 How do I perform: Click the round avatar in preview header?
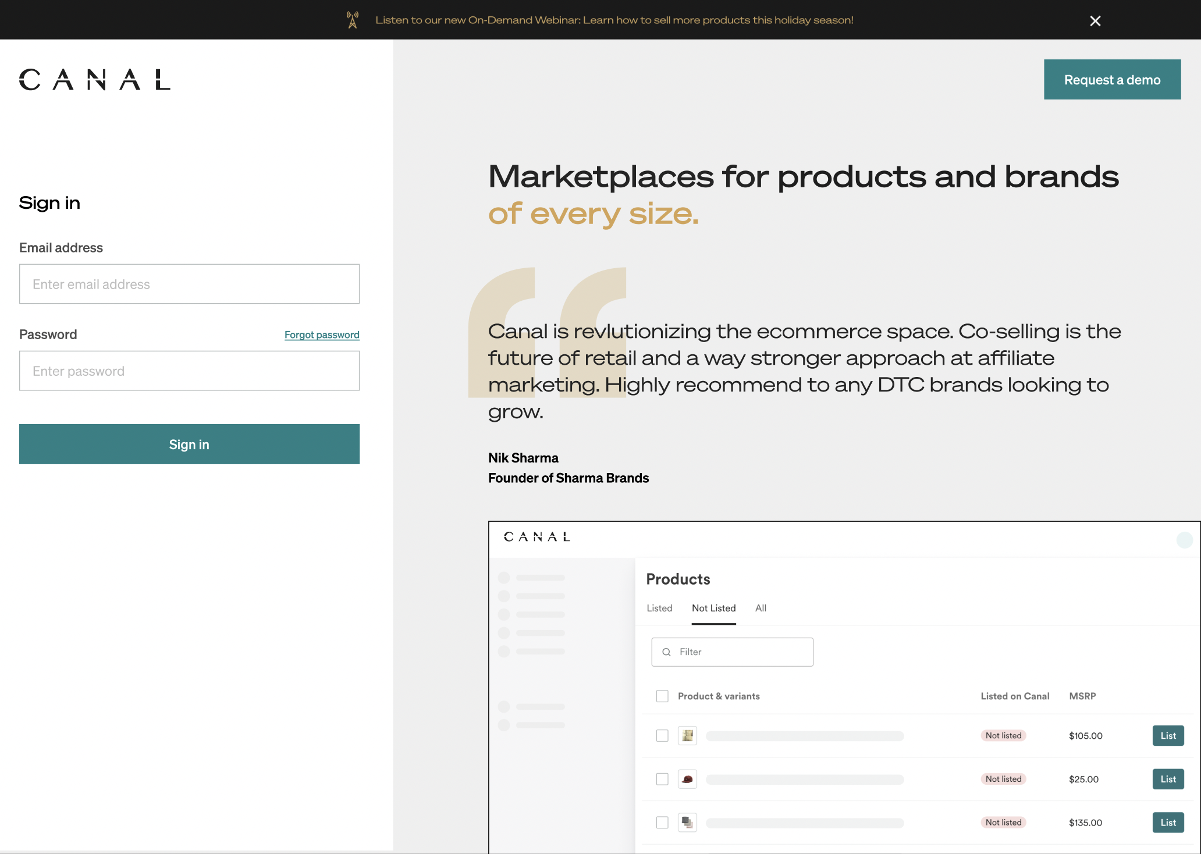tap(1184, 540)
